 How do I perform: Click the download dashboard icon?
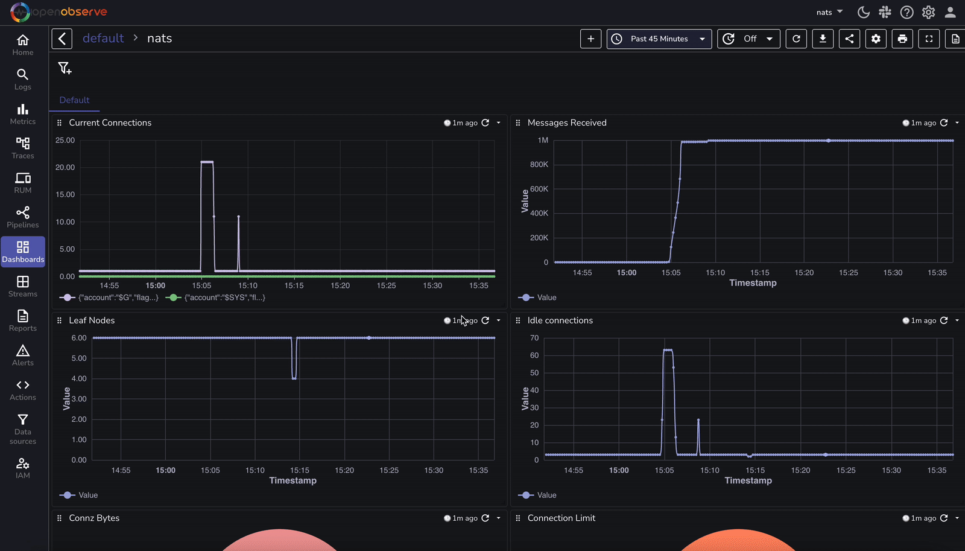tap(823, 39)
